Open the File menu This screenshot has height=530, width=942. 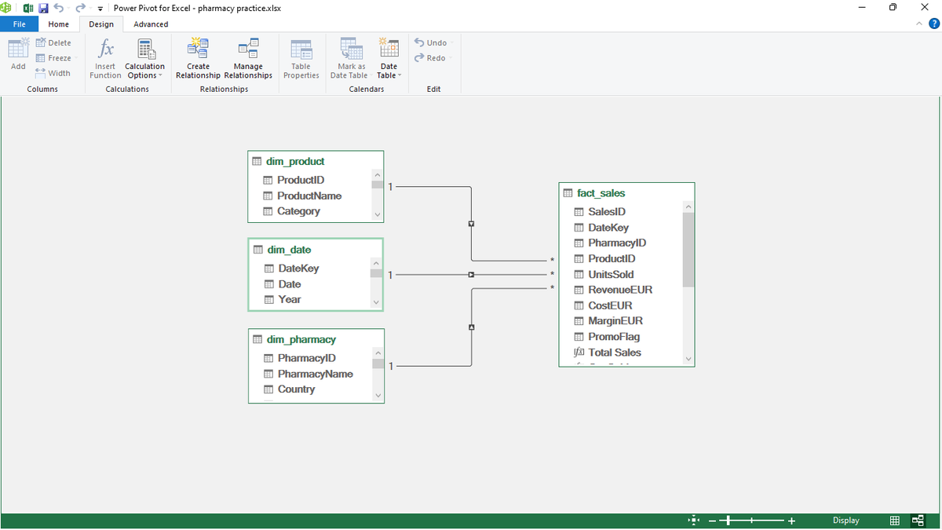tap(20, 24)
